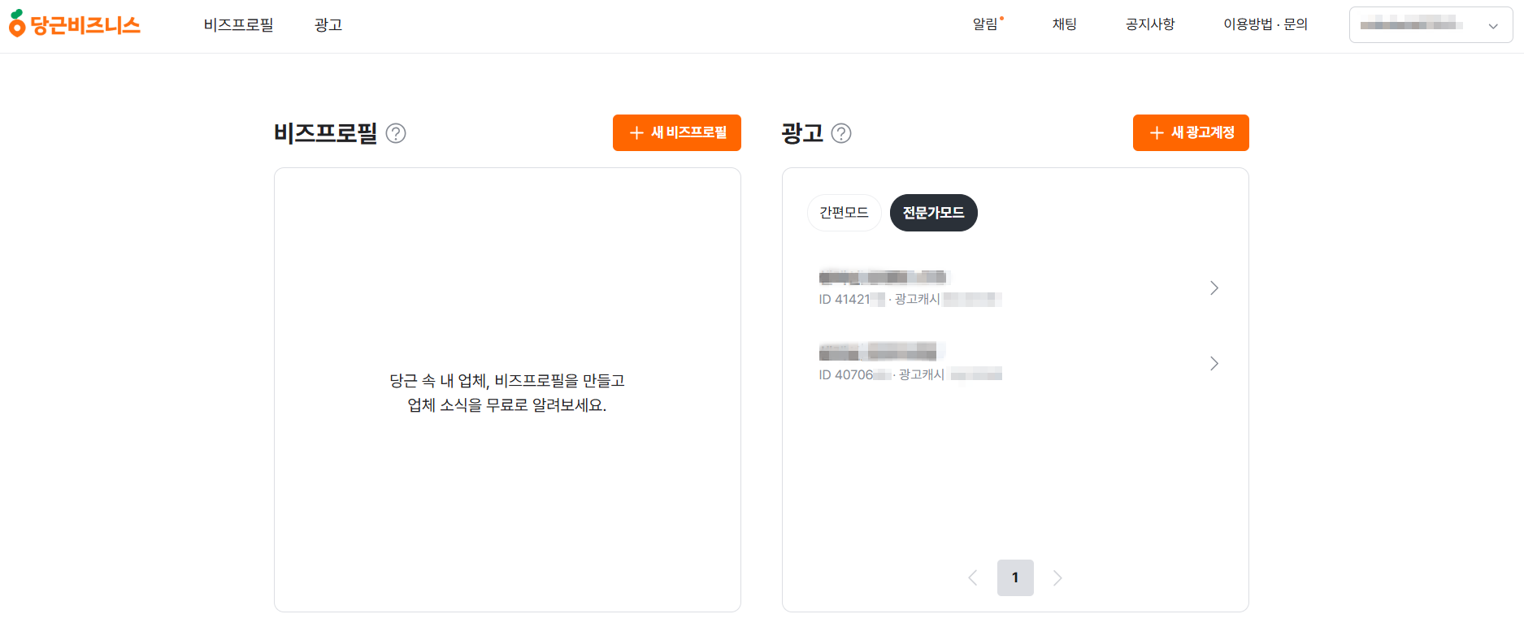Expand the account dropdown in header
The width and height of the screenshot is (1524, 627).
1431,25
